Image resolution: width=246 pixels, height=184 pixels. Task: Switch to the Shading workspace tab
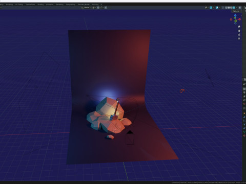click(40, 5)
